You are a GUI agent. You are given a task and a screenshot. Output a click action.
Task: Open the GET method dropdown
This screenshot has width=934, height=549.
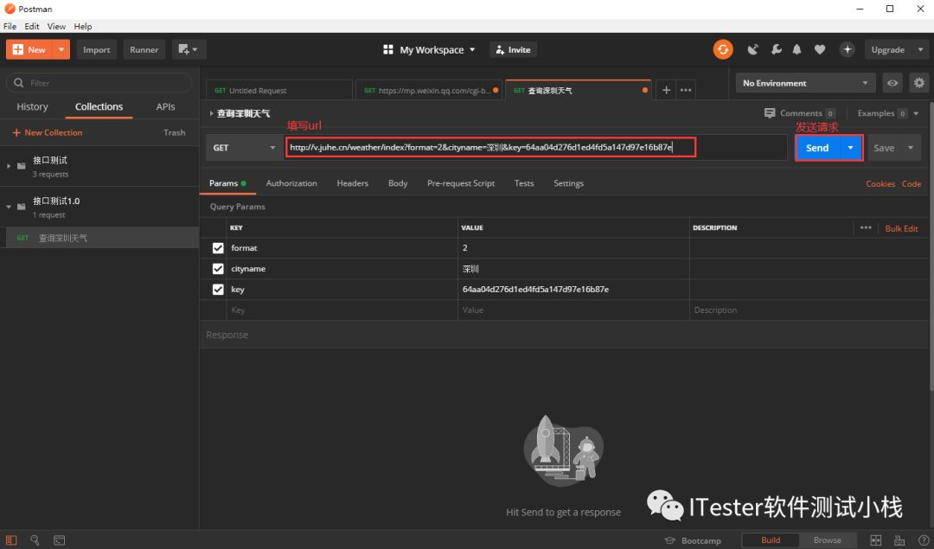[245, 148]
